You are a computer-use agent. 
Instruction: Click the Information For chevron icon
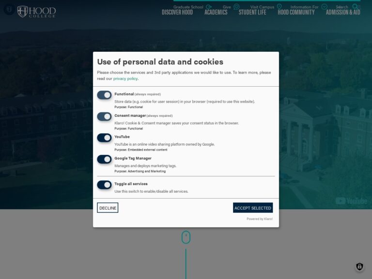(325, 7)
